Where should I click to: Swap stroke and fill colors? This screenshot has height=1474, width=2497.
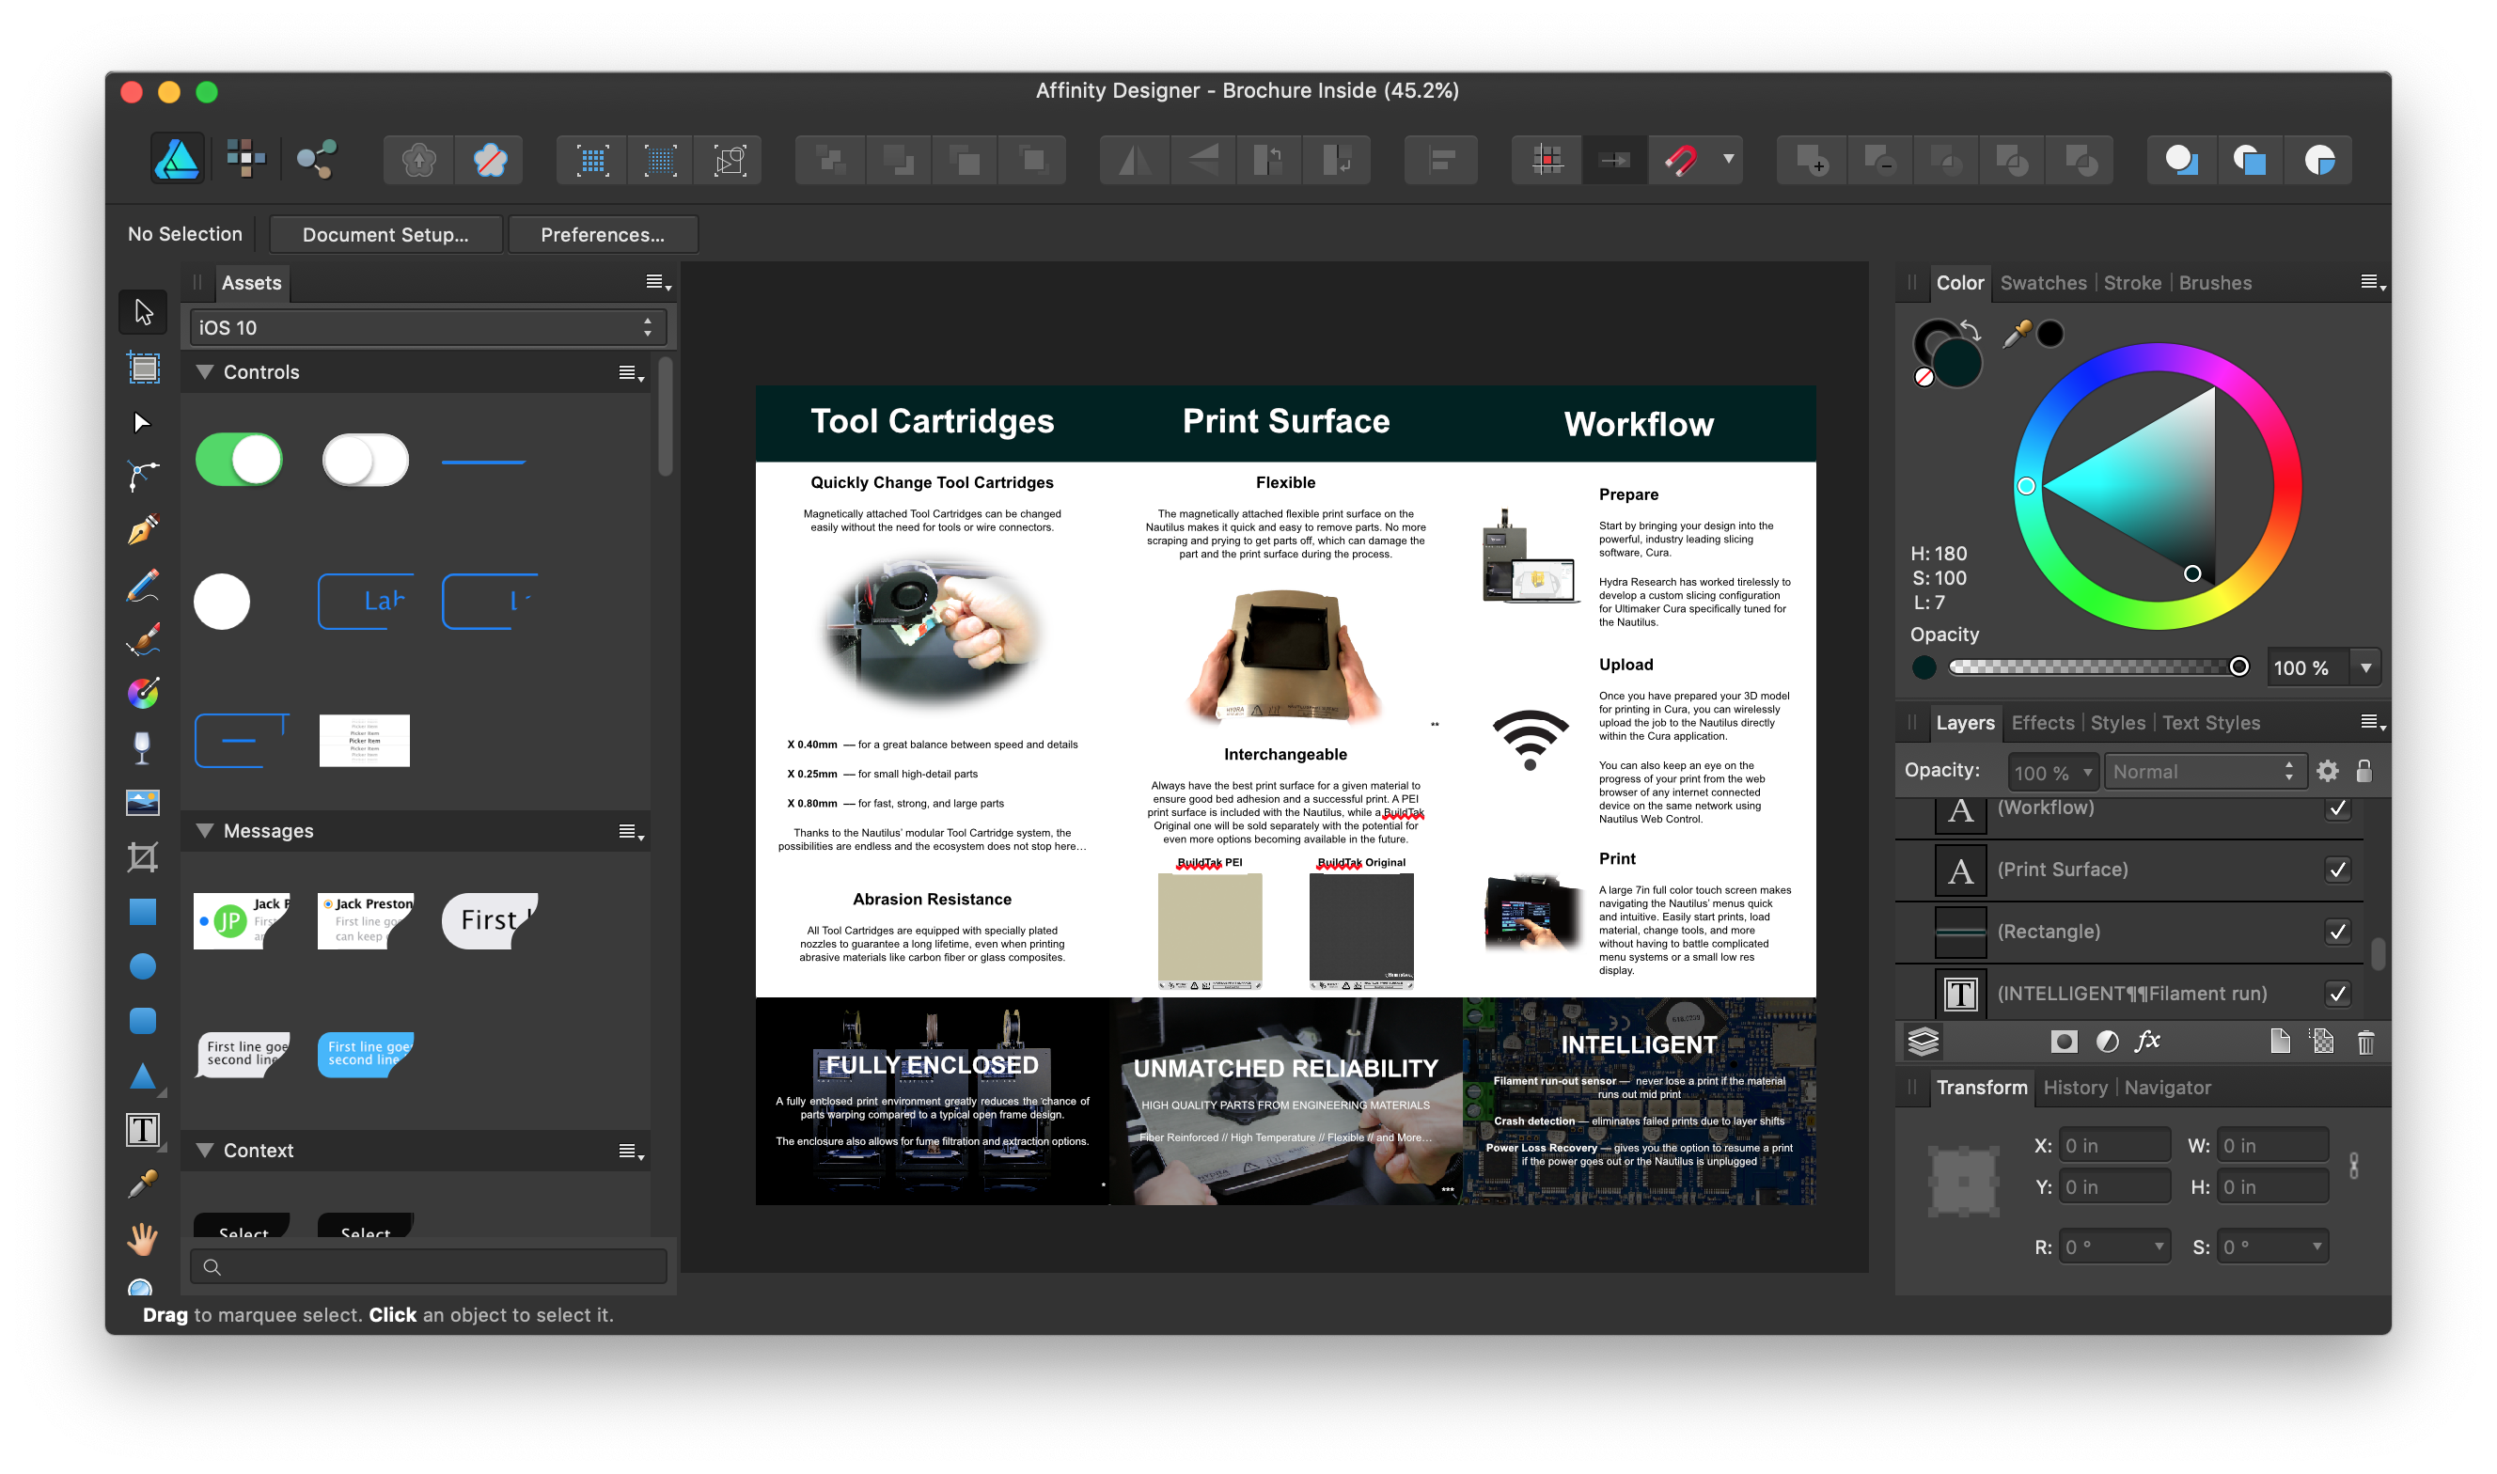point(1970,331)
